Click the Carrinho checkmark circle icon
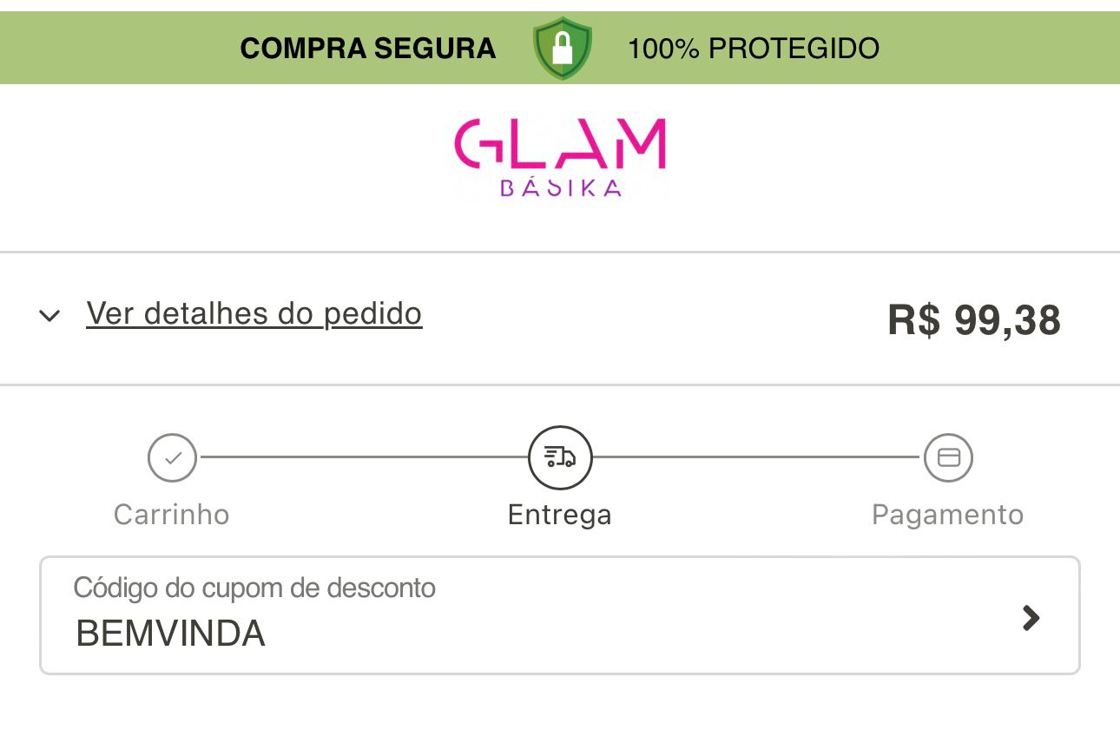The width and height of the screenshot is (1120, 749). pyautogui.click(x=172, y=457)
